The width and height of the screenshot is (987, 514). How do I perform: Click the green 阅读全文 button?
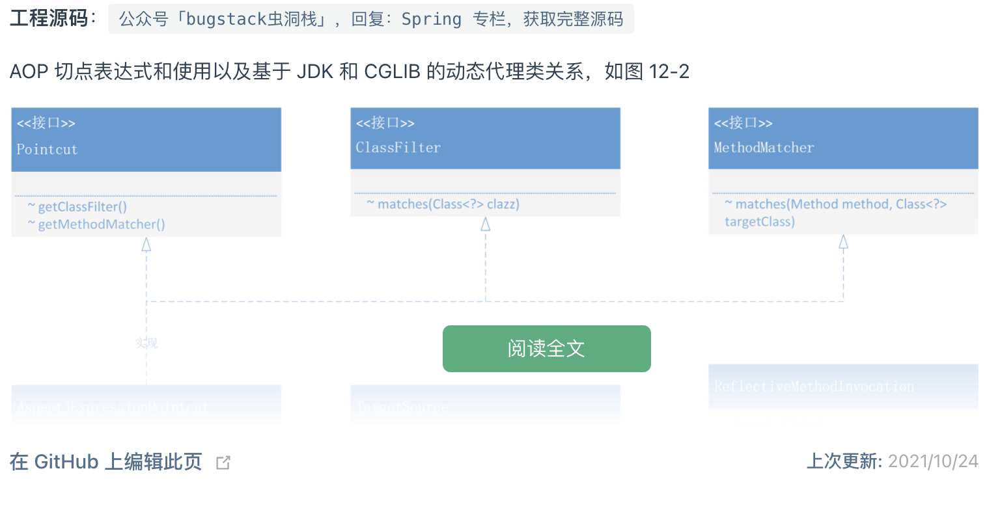point(546,349)
